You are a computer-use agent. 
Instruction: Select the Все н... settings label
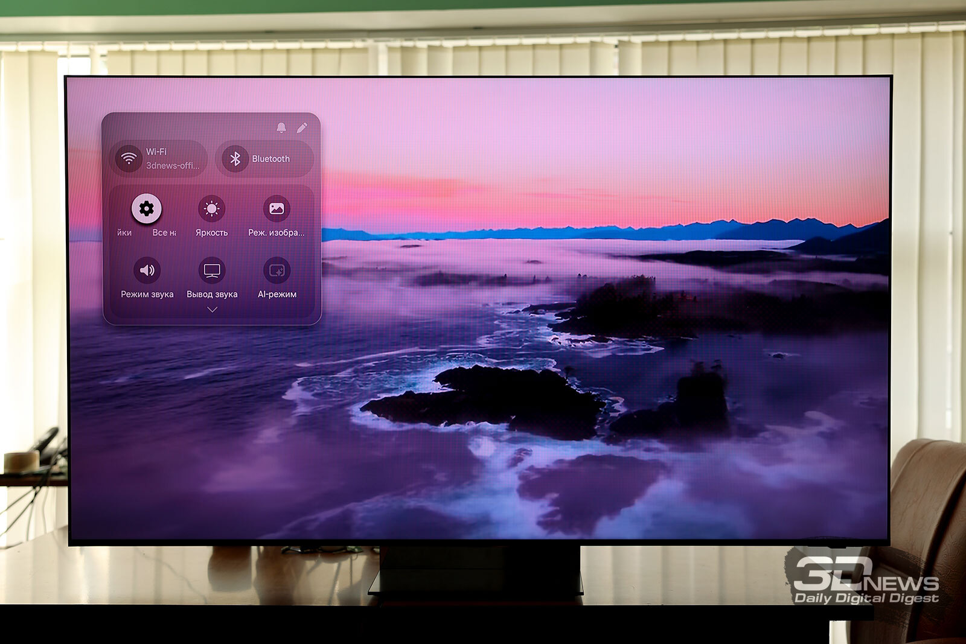[164, 232]
